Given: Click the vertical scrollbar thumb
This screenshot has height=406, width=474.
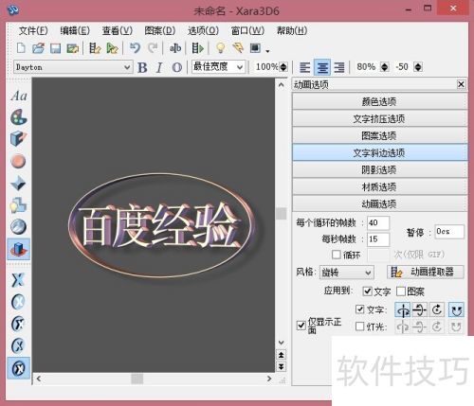Looking at the screenshot, I should pos(281,213).
